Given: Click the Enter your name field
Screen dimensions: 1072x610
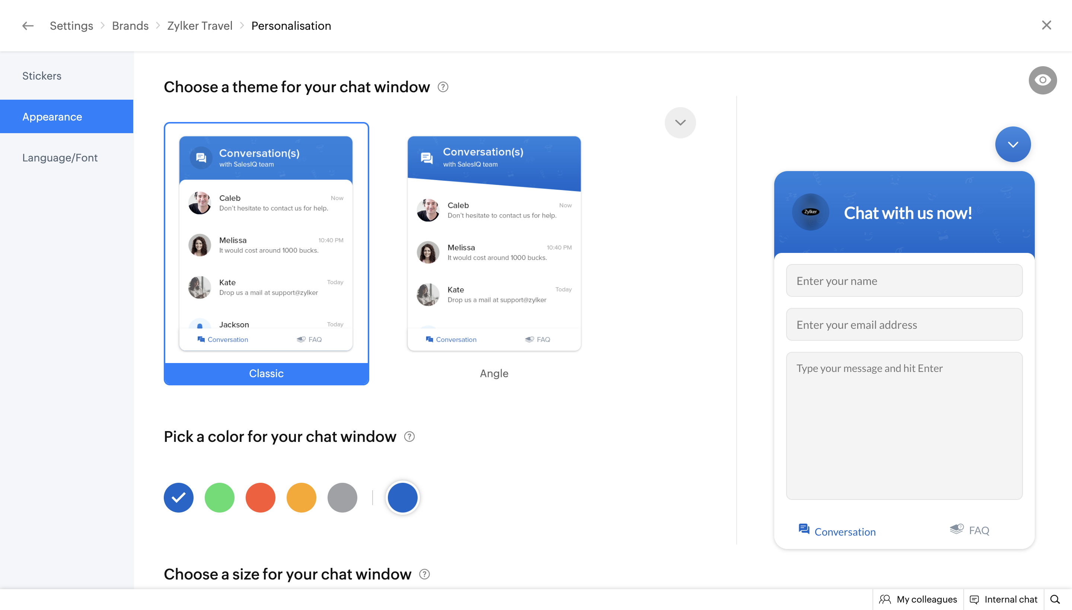Looking at the screenshot, I should point(904,281).
